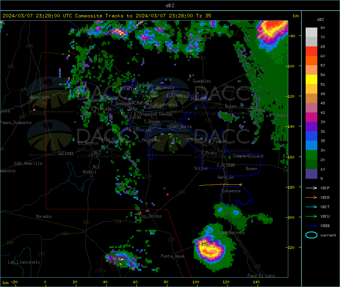Screen dimensions: 340x287
Task: Click the El_Desvio place label
Action: coord(88,143)
